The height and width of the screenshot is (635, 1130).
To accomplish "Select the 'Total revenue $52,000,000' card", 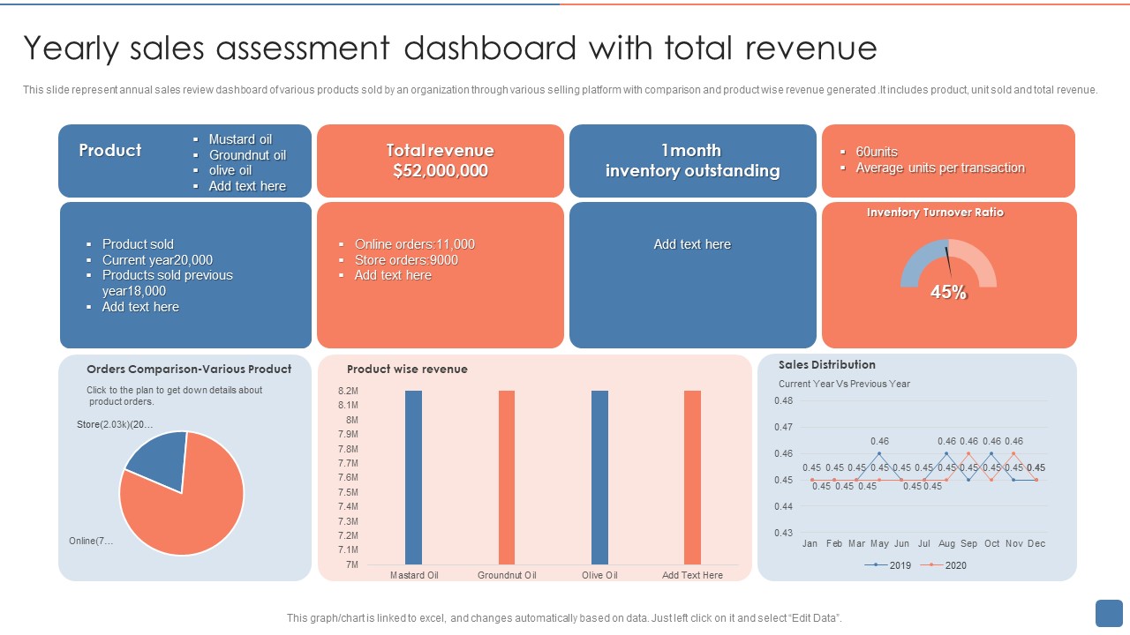I will [440, 161].
